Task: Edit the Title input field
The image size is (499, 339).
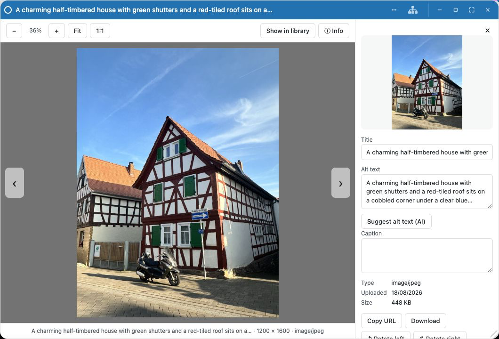Action: [427, 152]
